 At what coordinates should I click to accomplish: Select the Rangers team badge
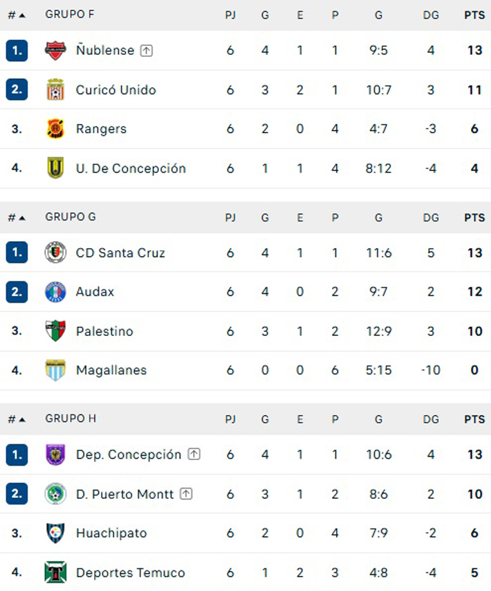coord(55,129)
